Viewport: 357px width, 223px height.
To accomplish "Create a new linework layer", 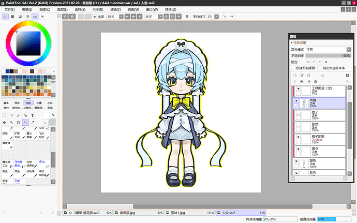I will pos(302,76).
